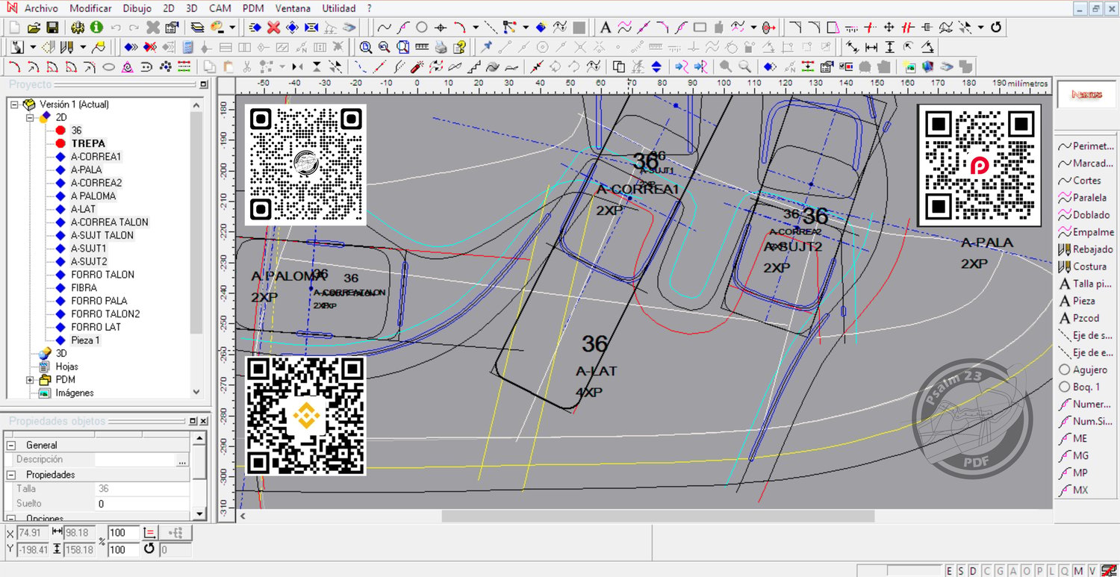The image size is (1120, 577).
Task: Expand the PDM tree node
Action: pyautogui.click(x=29, y=380)
